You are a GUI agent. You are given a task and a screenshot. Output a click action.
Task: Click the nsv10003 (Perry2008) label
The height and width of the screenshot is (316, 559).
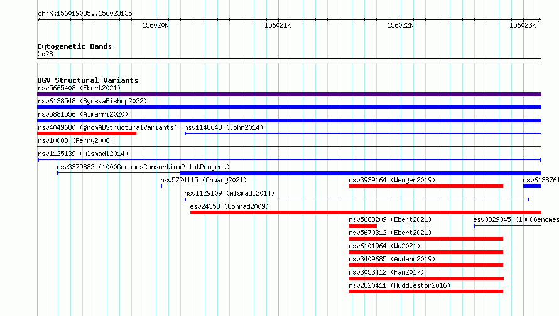75,140
